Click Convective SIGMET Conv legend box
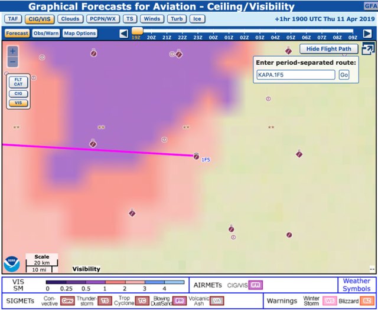 [x=67, y=301]
